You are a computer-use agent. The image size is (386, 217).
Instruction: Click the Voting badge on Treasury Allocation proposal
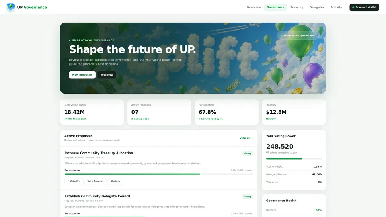pyautogui.click(x=247, y=153)
